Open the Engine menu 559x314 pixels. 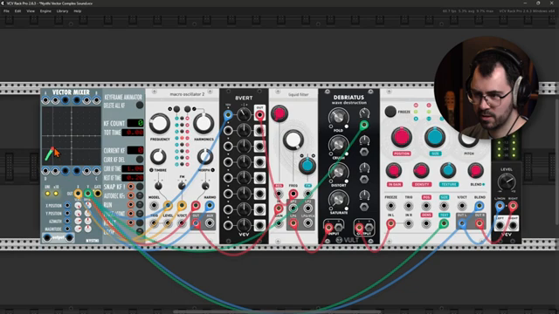[x=45, y=11]
